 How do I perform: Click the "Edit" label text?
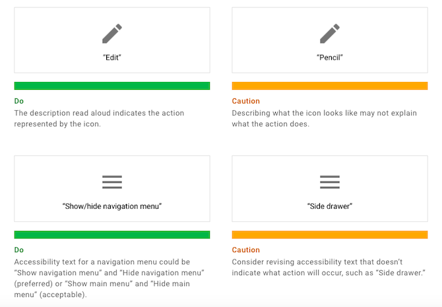point(112,57)
